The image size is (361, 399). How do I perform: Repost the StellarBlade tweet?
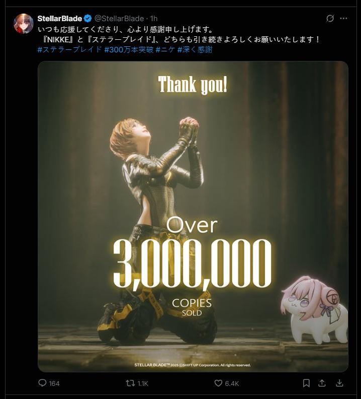[130, 383]
